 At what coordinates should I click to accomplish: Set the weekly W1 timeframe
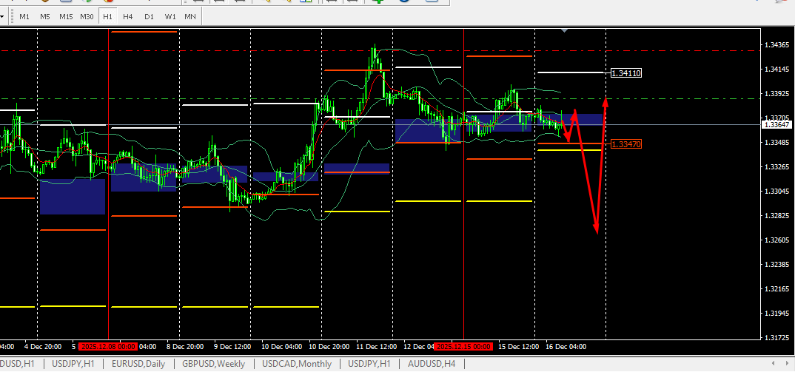[x=170, y=17]
